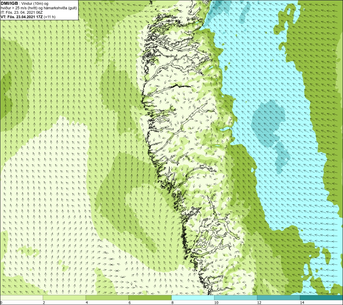The width and height of the screenshot is (343, 305).
Task: Select the 12–14 m/s darker teal swatch
Action: coord(279,298)
